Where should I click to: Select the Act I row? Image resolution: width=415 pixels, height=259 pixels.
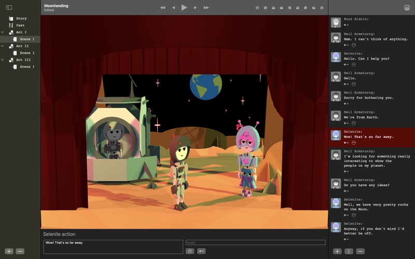point(20,32)
